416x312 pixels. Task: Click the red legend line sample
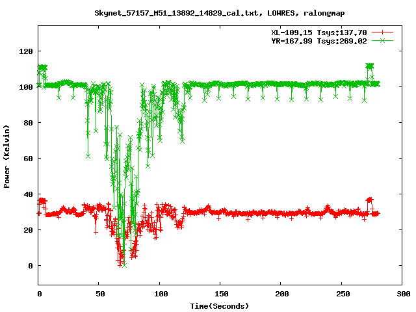(x=382, y=32)
